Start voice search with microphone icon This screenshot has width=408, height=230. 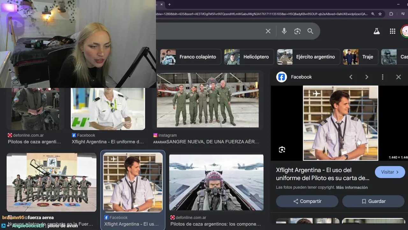point(284,31)
